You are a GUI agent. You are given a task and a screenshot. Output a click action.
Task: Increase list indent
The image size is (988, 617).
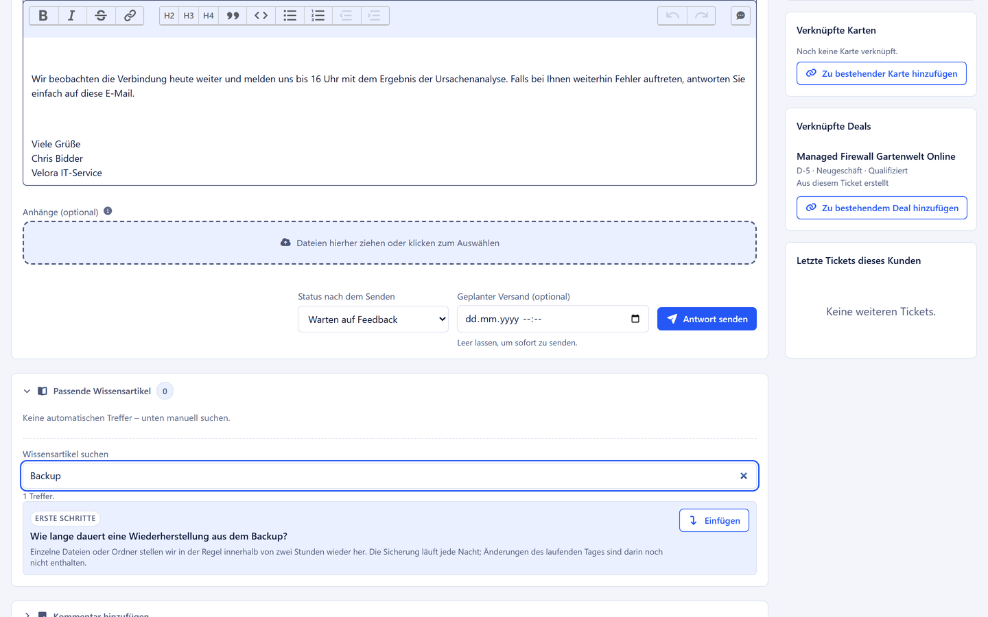coord(375,16)
